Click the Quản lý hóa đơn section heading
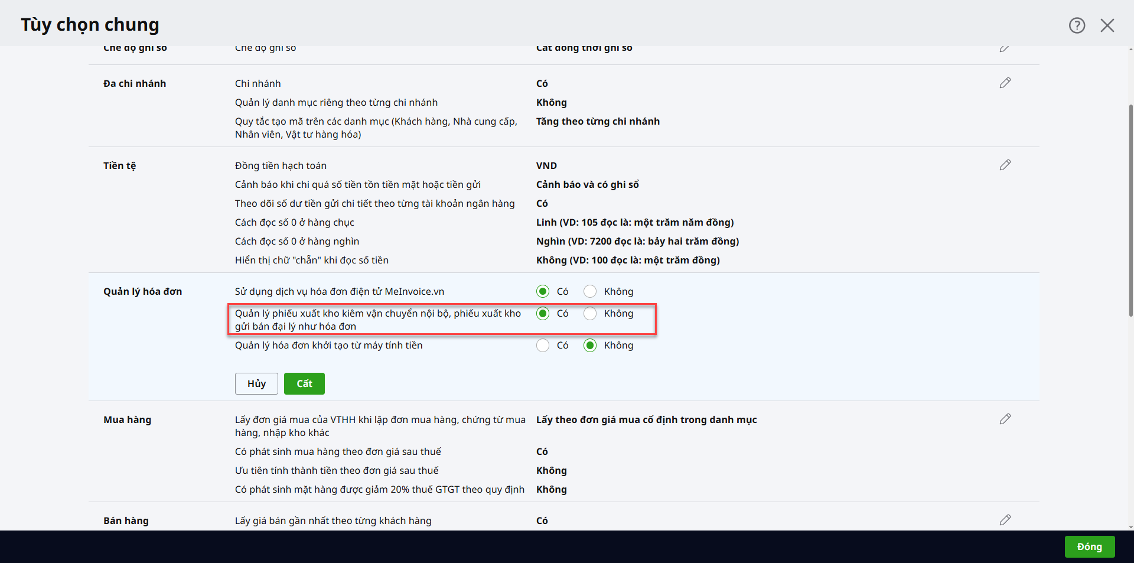 142,292
